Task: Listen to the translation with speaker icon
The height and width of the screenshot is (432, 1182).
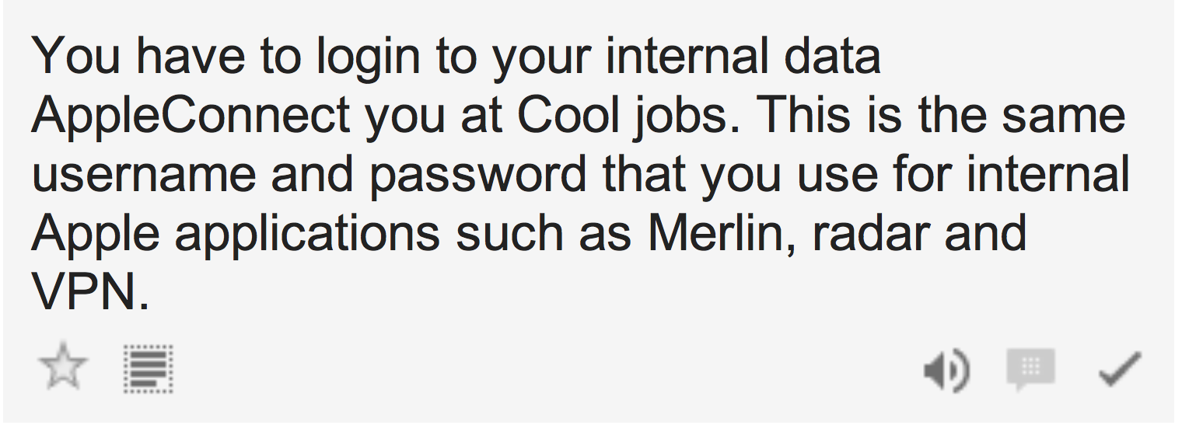Action: tap(946, 370)
